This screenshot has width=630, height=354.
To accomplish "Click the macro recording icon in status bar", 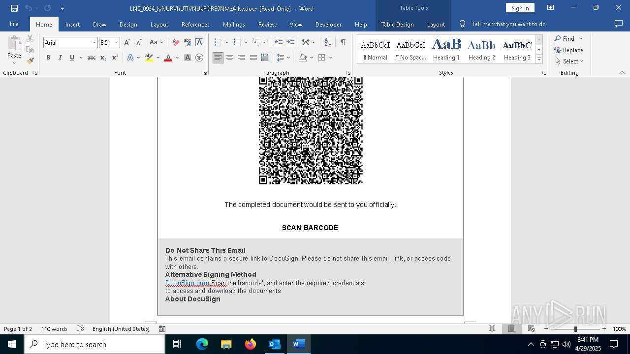I will tap(162, 329).
